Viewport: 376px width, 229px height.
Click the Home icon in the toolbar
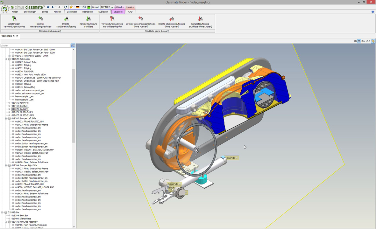coord(48,7)
